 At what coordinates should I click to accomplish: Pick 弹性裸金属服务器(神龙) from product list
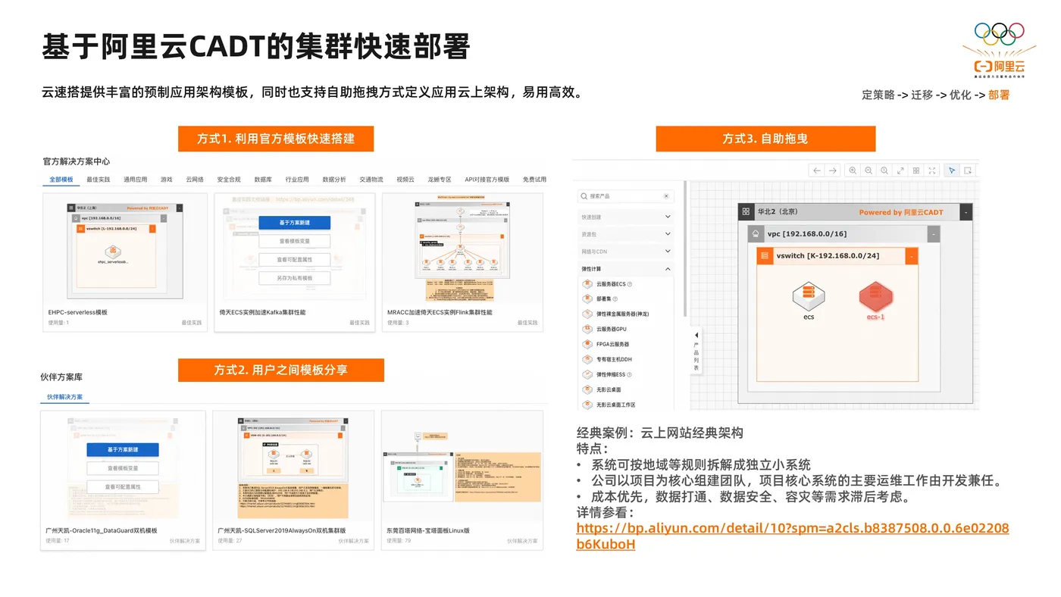(x=616, y=314)
